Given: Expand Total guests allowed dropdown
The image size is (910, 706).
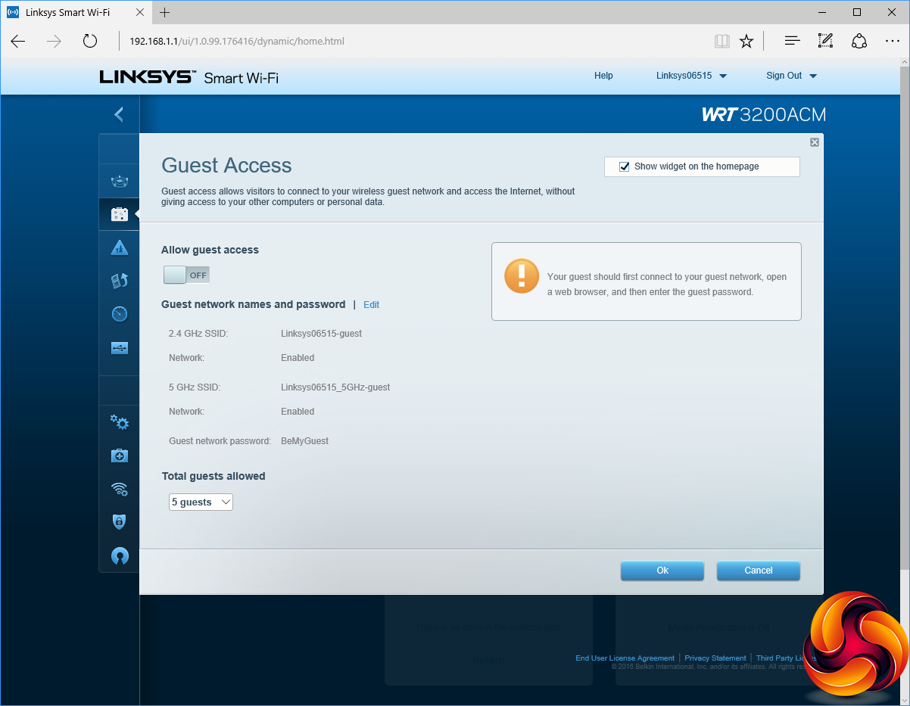Looking at the screenshot, I should click(x=201, y=502).
